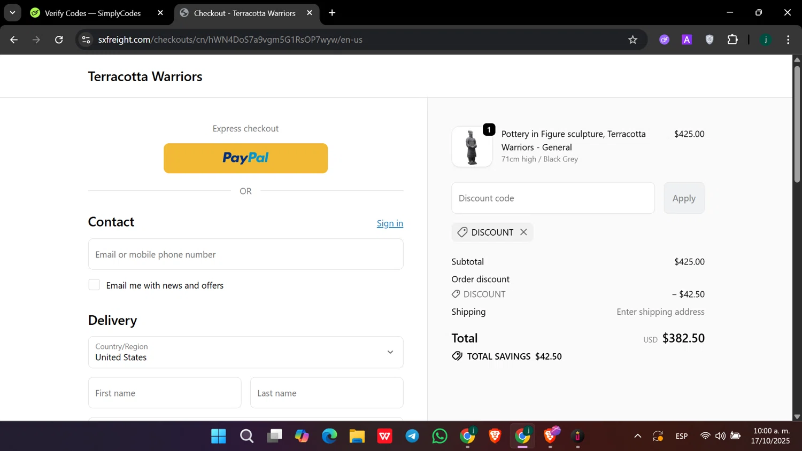Click the 71cm high / Black Grey variant text
This screenshot has width=802, height=451.
539,159
